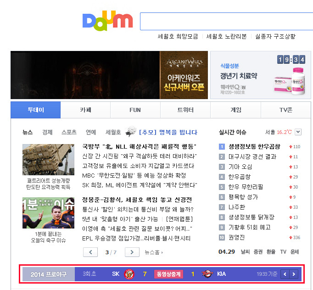The width and height of the screenshot is (313, 290).
Task: Select the 세월호 news category
Action: (x=113, y=132)
